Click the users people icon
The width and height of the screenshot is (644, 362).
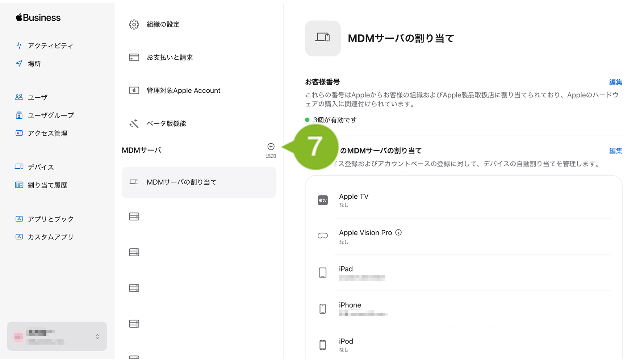[x=19, y=97]
